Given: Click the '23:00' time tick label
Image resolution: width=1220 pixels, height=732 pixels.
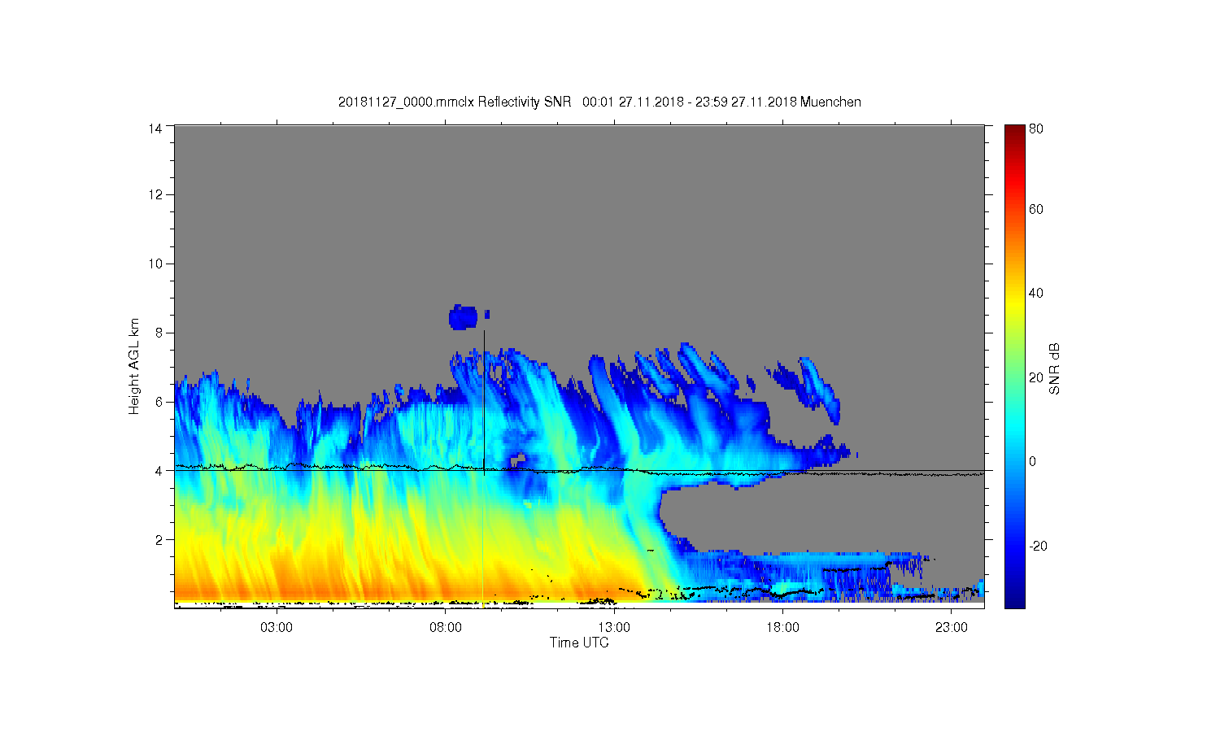Looking at the screenshot, I should 952,628.
